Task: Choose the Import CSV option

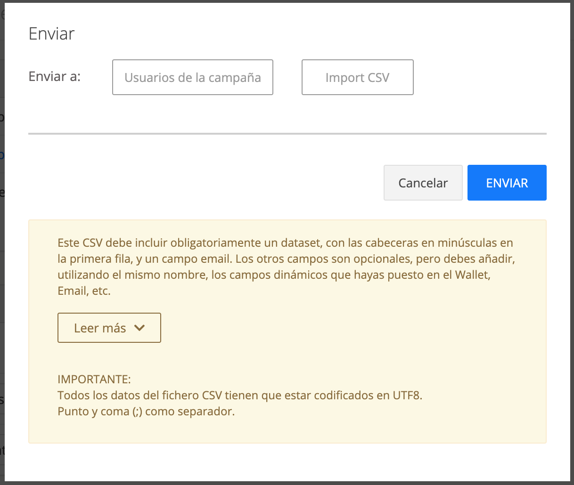Action: [357, 77]
